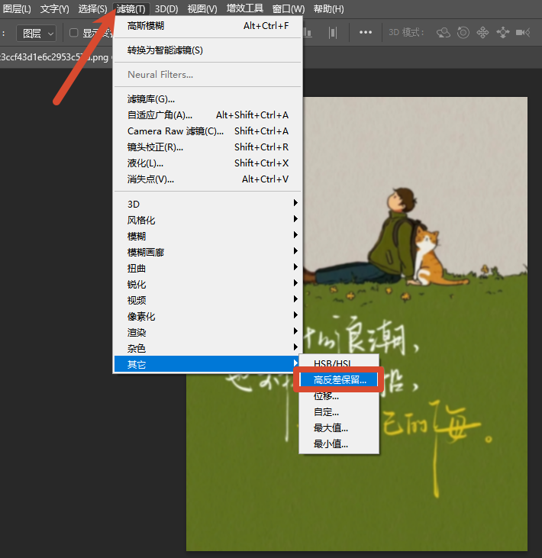Open the 文字(Y) menu
The height and width of the screenshot is (558, 542).
point(54,9)
